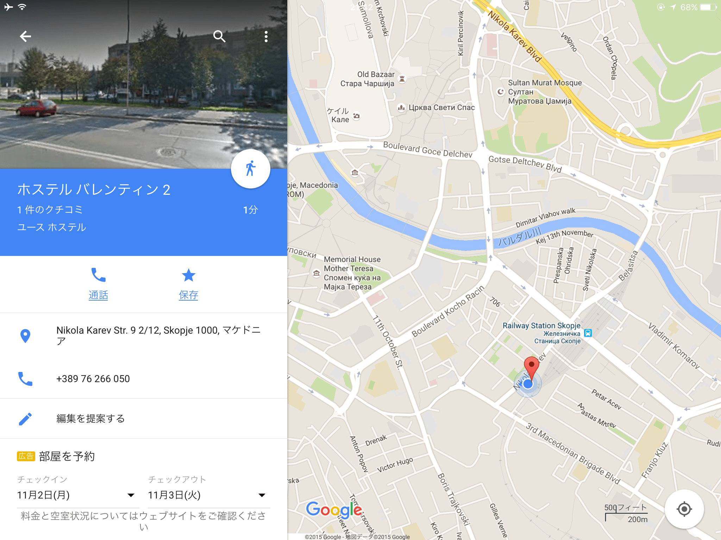This screenshot has height=540, width=721.
Task: Center map with my location button
Action: [x=684, y=509]
